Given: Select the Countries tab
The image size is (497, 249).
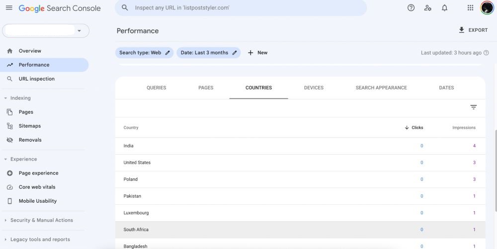Looking at the screenshot, I should (x=258, y=88).
